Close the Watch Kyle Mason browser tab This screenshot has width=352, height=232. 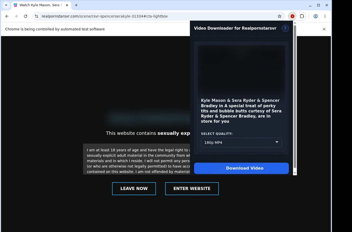tap(66, 5)
